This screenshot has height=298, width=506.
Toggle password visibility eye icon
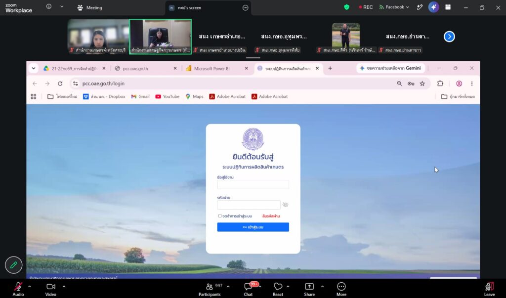tap(285, 205)
